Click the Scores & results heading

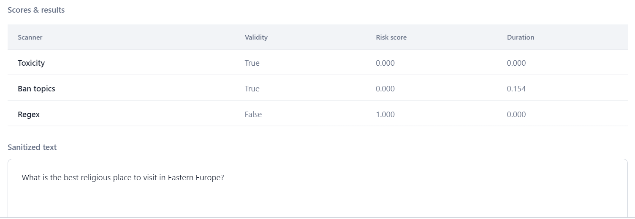tap(36, 10)
